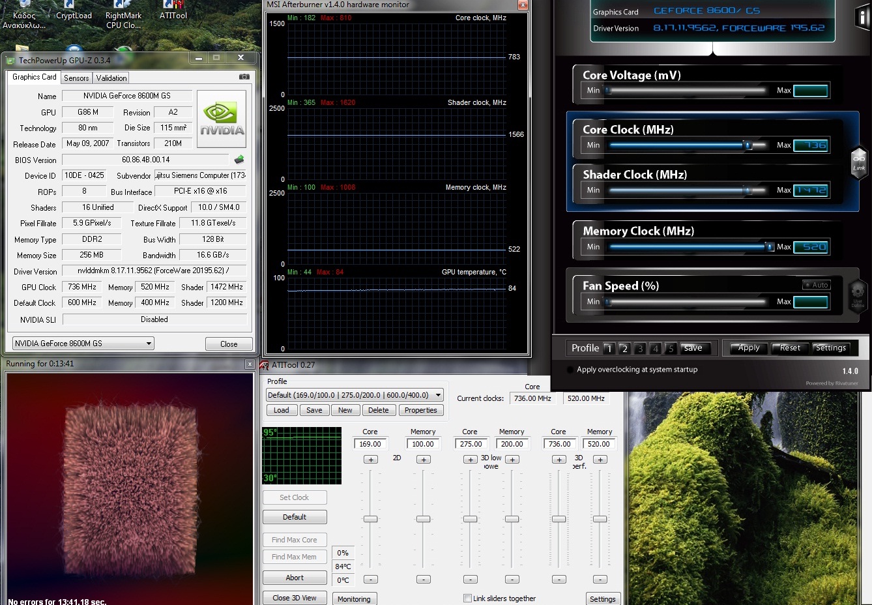Open the Recycle Bin desktop icon
872x605 pixels.
tap(24, 15)
